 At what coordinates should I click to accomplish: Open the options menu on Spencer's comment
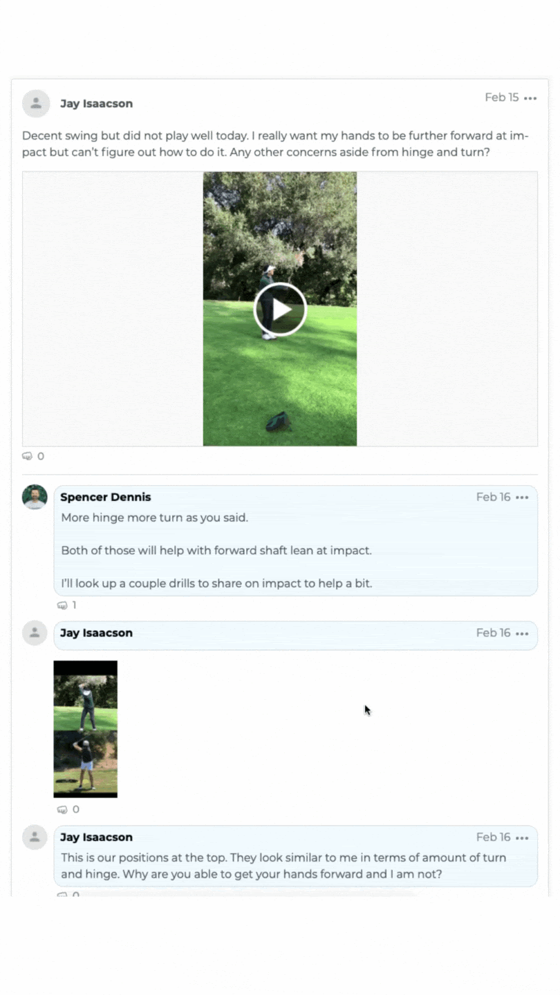coord(523,497)
